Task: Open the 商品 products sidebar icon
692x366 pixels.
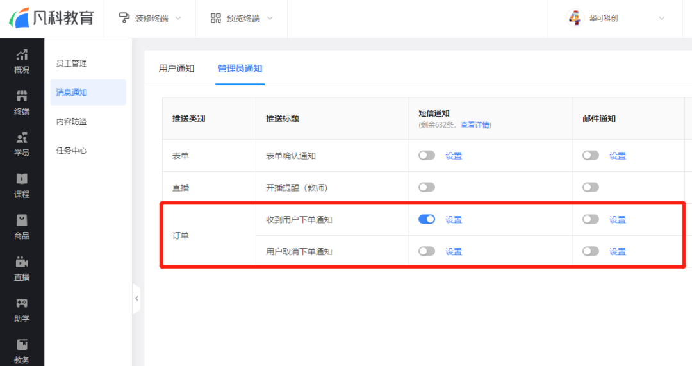Action: click(x=22, y=228)
